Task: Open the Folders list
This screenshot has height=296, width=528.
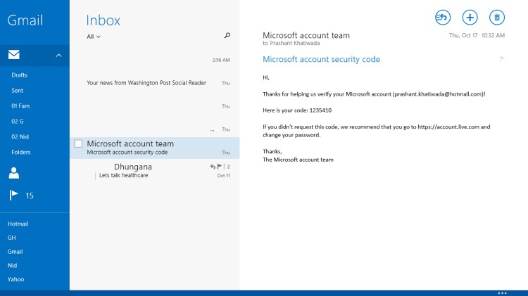Action: click(21, 153)
